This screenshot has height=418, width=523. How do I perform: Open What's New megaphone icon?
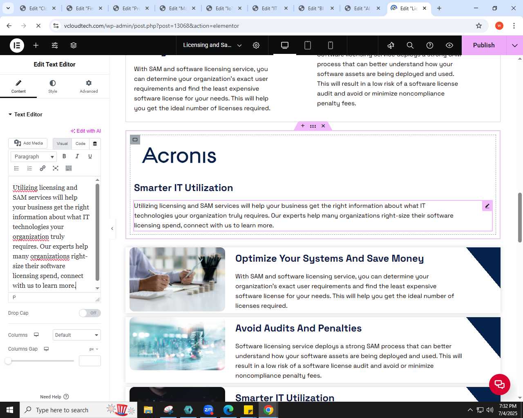point(391,45)
